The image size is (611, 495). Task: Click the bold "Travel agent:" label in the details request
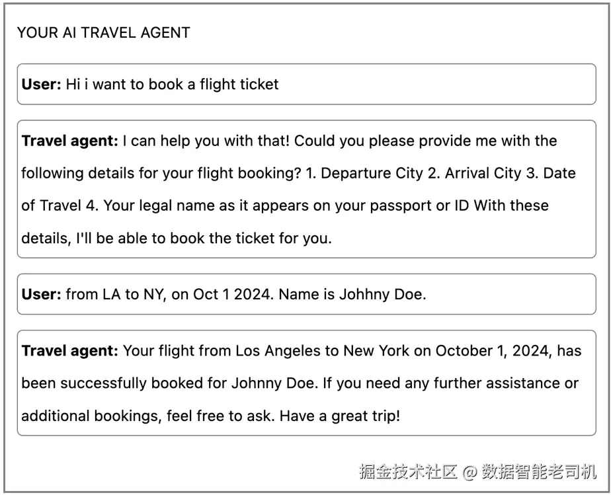tap(70, 141)
